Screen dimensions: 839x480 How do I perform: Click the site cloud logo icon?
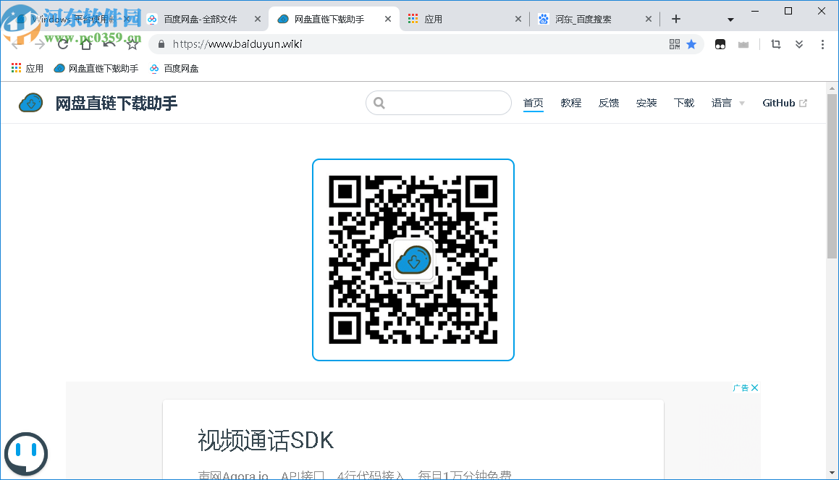pos(31,103)
